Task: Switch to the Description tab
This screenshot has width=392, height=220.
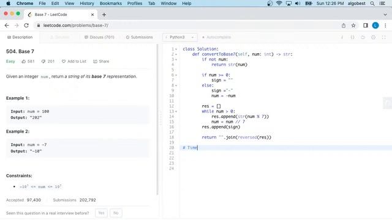Action: [x=20, y=37]
